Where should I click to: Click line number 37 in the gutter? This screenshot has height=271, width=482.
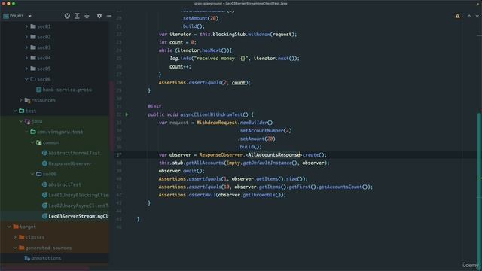tap(119, 154)
